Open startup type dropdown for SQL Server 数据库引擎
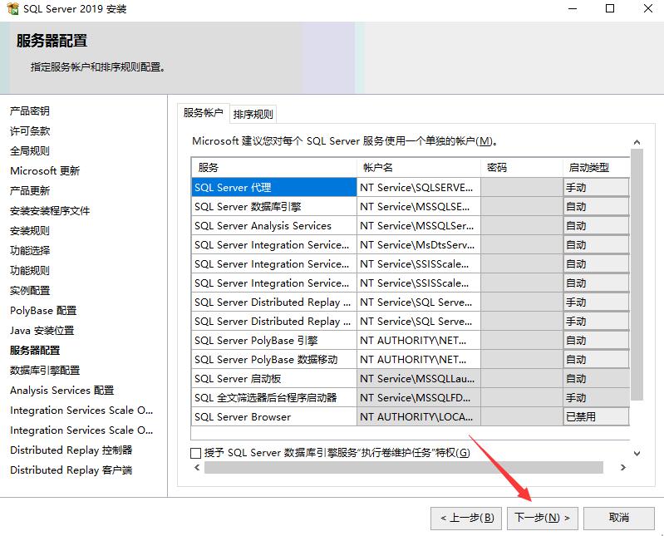This screenshot has width=664, height=536. 596,207
